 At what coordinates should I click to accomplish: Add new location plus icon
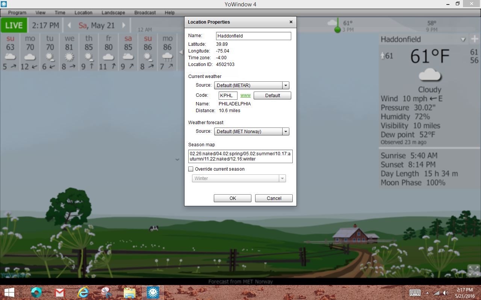point(474,39)
